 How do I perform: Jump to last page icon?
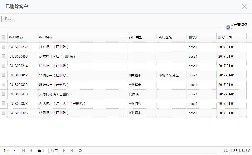[72, 151]
